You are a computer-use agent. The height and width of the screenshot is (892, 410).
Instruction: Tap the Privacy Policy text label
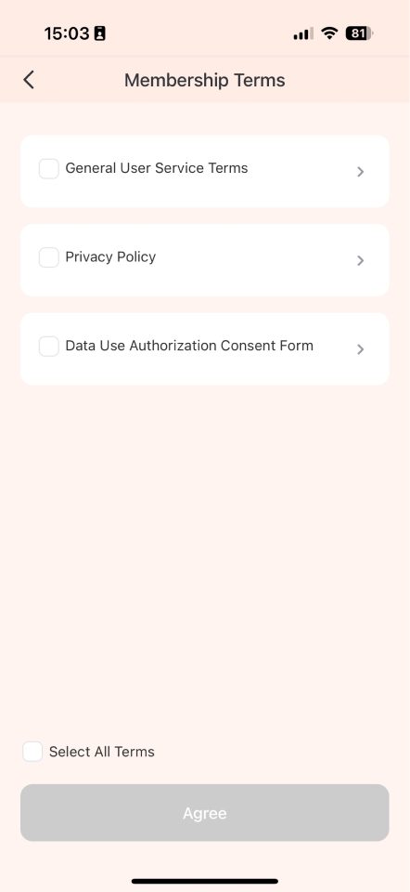pyautogui.click(x=110, y=257)
